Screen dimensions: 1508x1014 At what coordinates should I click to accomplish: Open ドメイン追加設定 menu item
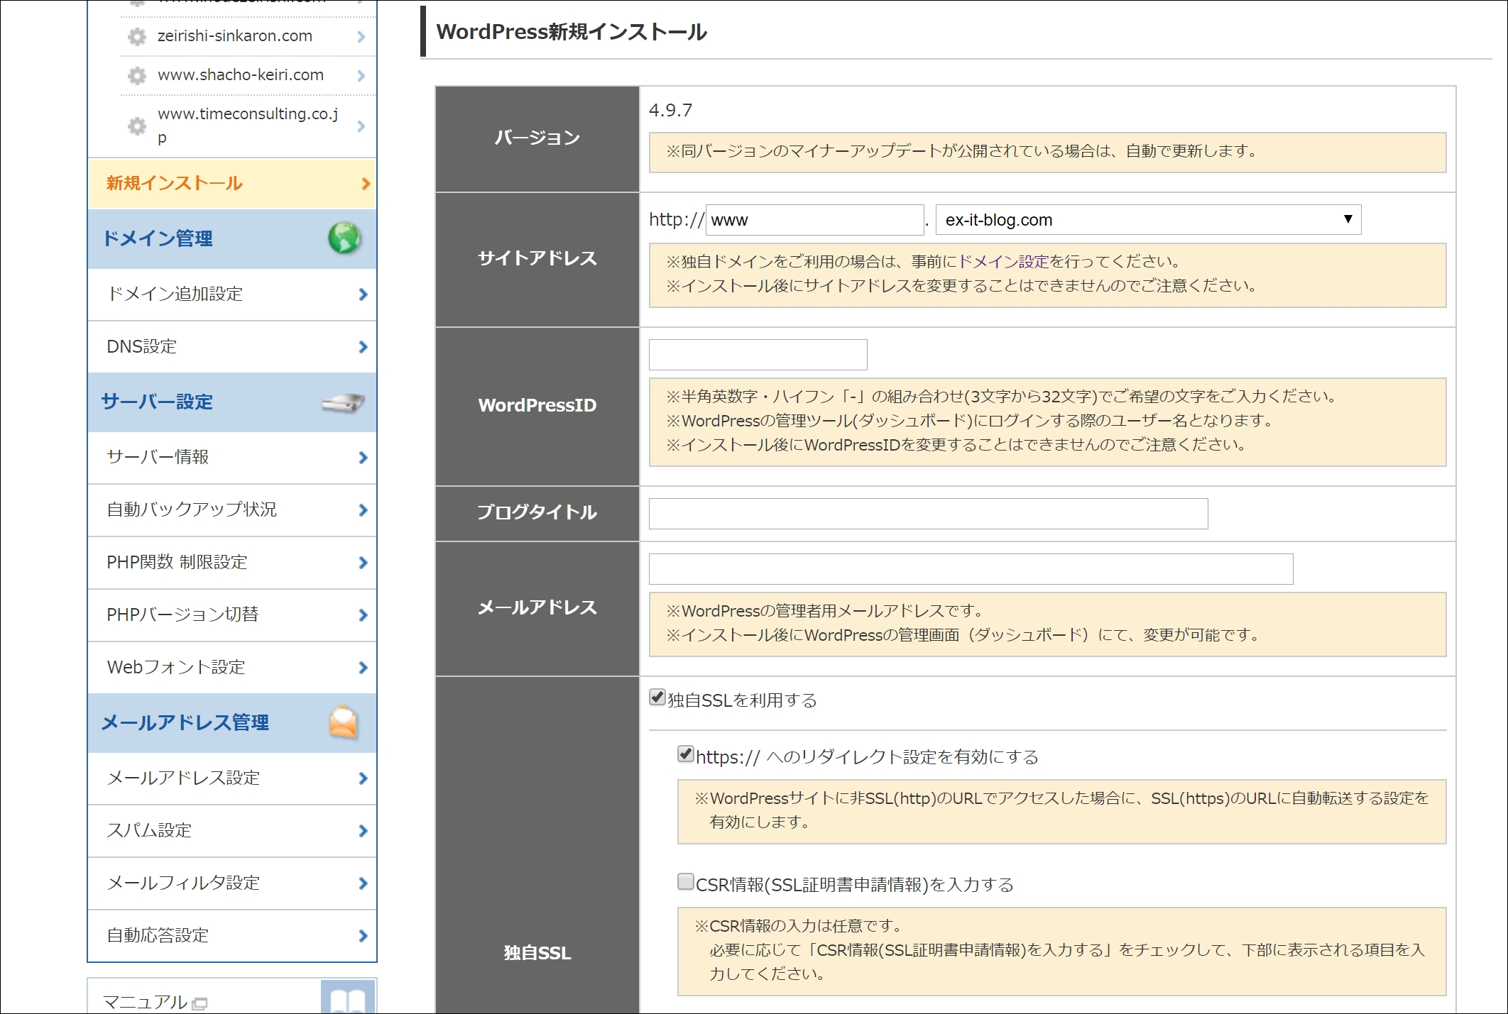point(232,294)
